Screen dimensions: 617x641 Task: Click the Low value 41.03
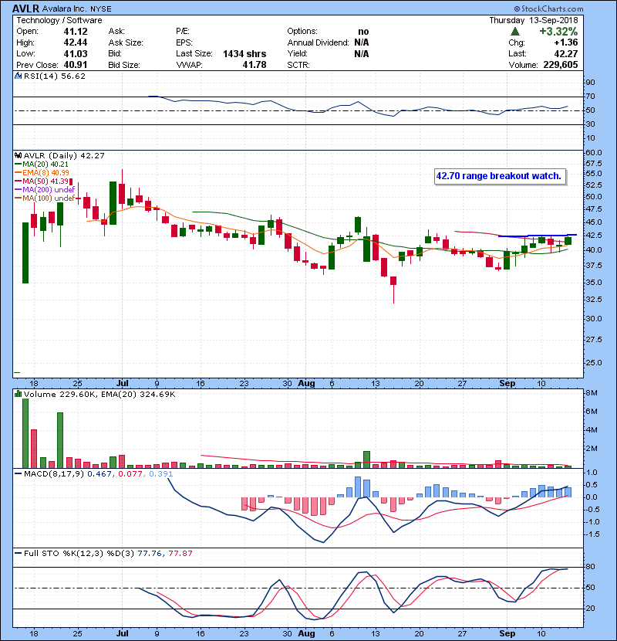tap(75, 53)
